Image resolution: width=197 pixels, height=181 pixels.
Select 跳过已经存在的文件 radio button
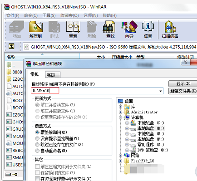[37, 145]
